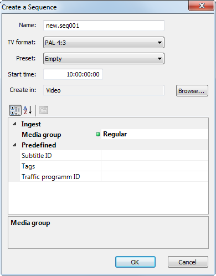
Task: Click the Start time field
Action: click(x=73, y=74)
